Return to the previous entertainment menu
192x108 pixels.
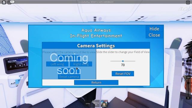(96, 82)
